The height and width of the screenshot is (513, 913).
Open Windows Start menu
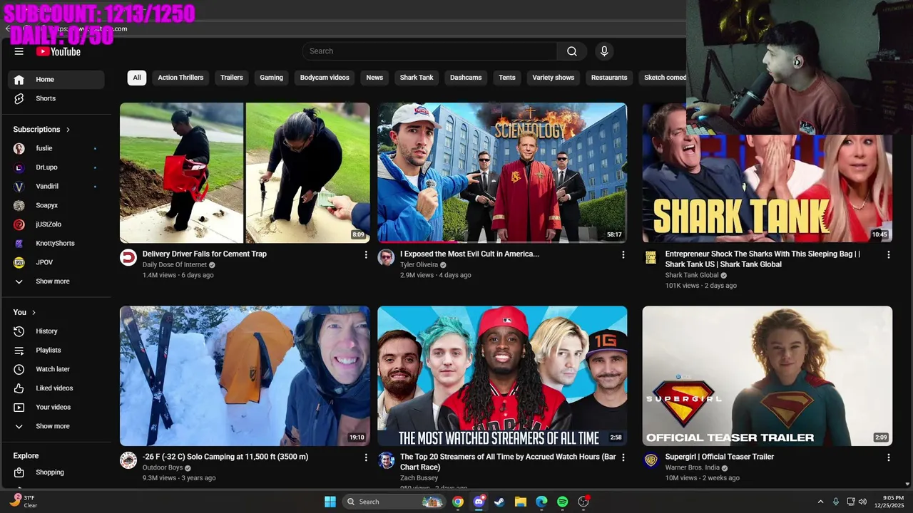click(330, 502)
